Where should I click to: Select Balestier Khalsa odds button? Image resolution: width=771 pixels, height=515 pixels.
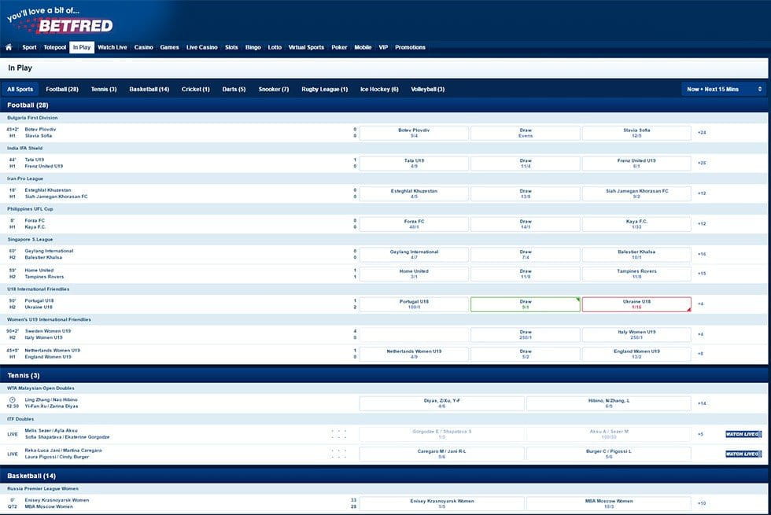pyautogui.click(x=636, y=254)
